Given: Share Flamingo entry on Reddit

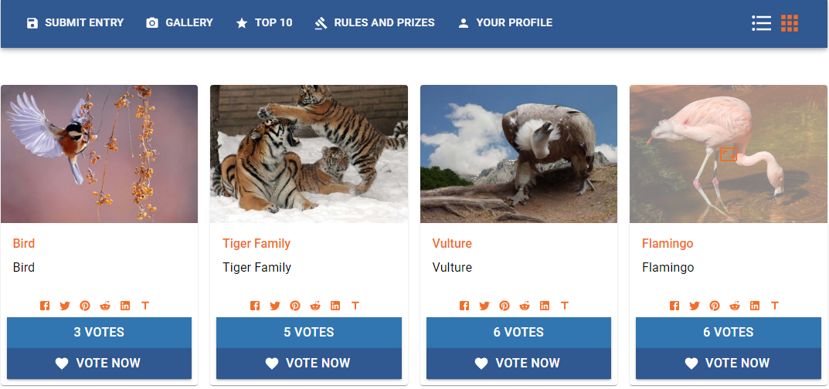Looking at the screenshot, I should [x=735, y=306].
